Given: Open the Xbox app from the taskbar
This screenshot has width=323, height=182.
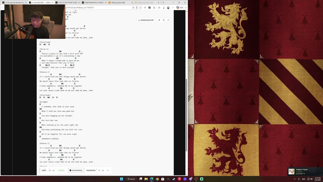Looking at the screenshot, I should (x=168, y=179).
